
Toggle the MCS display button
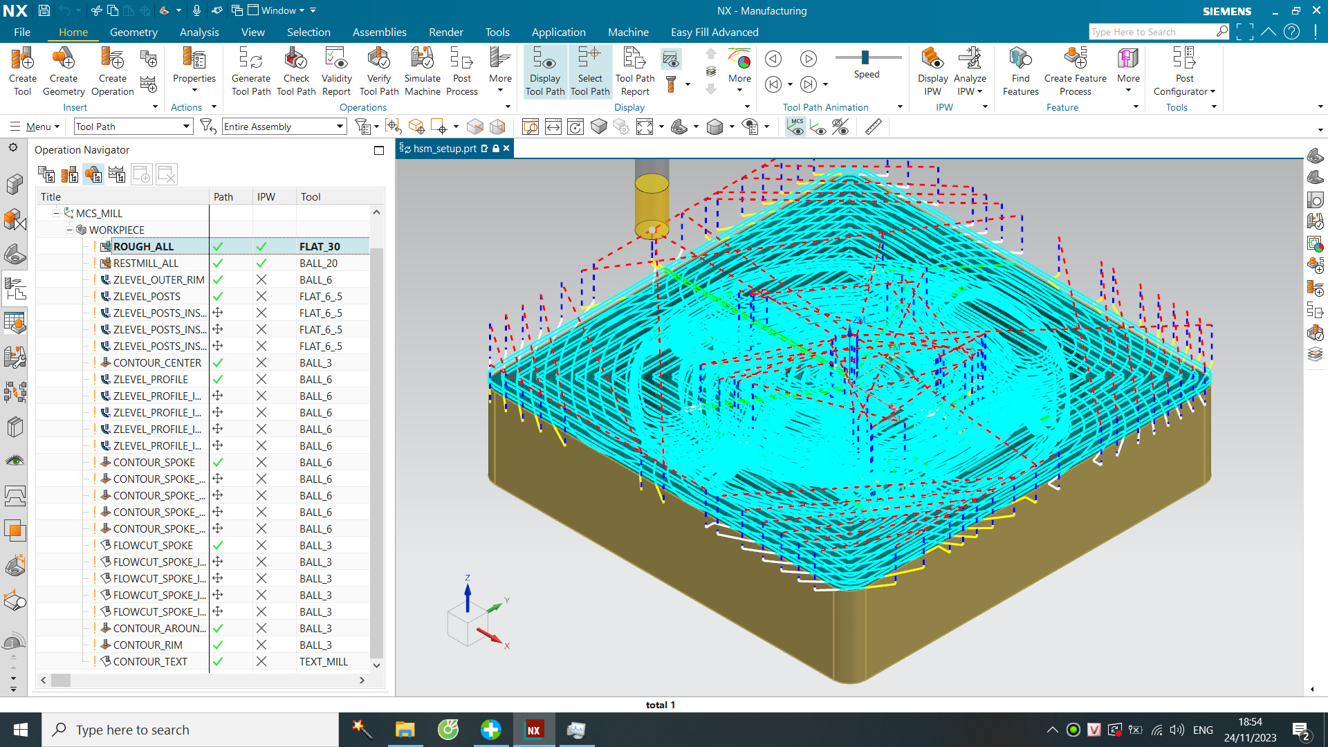[796, 127]
